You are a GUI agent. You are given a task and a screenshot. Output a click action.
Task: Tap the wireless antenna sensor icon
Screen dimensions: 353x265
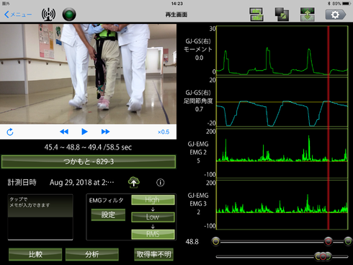coord(48,14)
